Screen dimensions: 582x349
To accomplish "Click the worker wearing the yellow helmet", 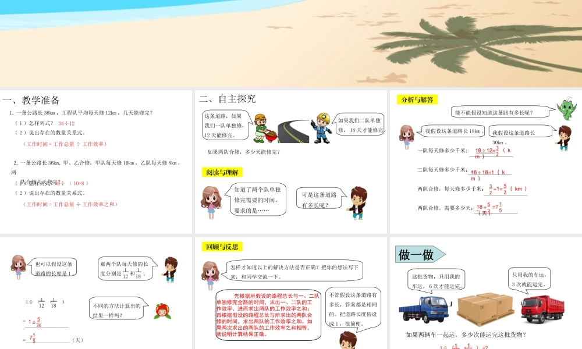I will click(321, 129).
